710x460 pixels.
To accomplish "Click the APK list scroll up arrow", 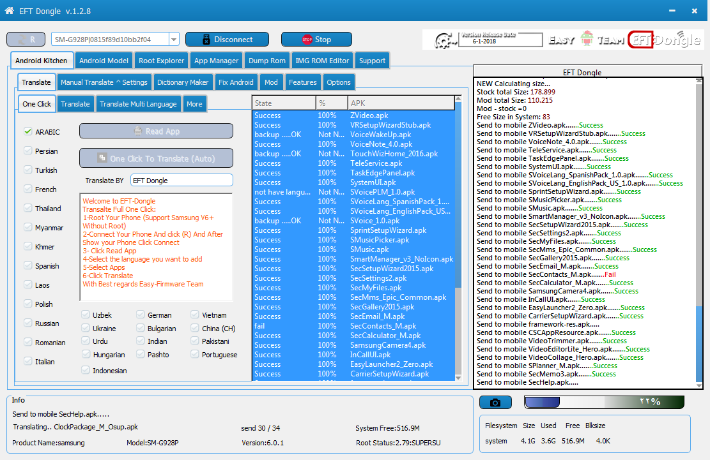I will (x=458, y=98).
